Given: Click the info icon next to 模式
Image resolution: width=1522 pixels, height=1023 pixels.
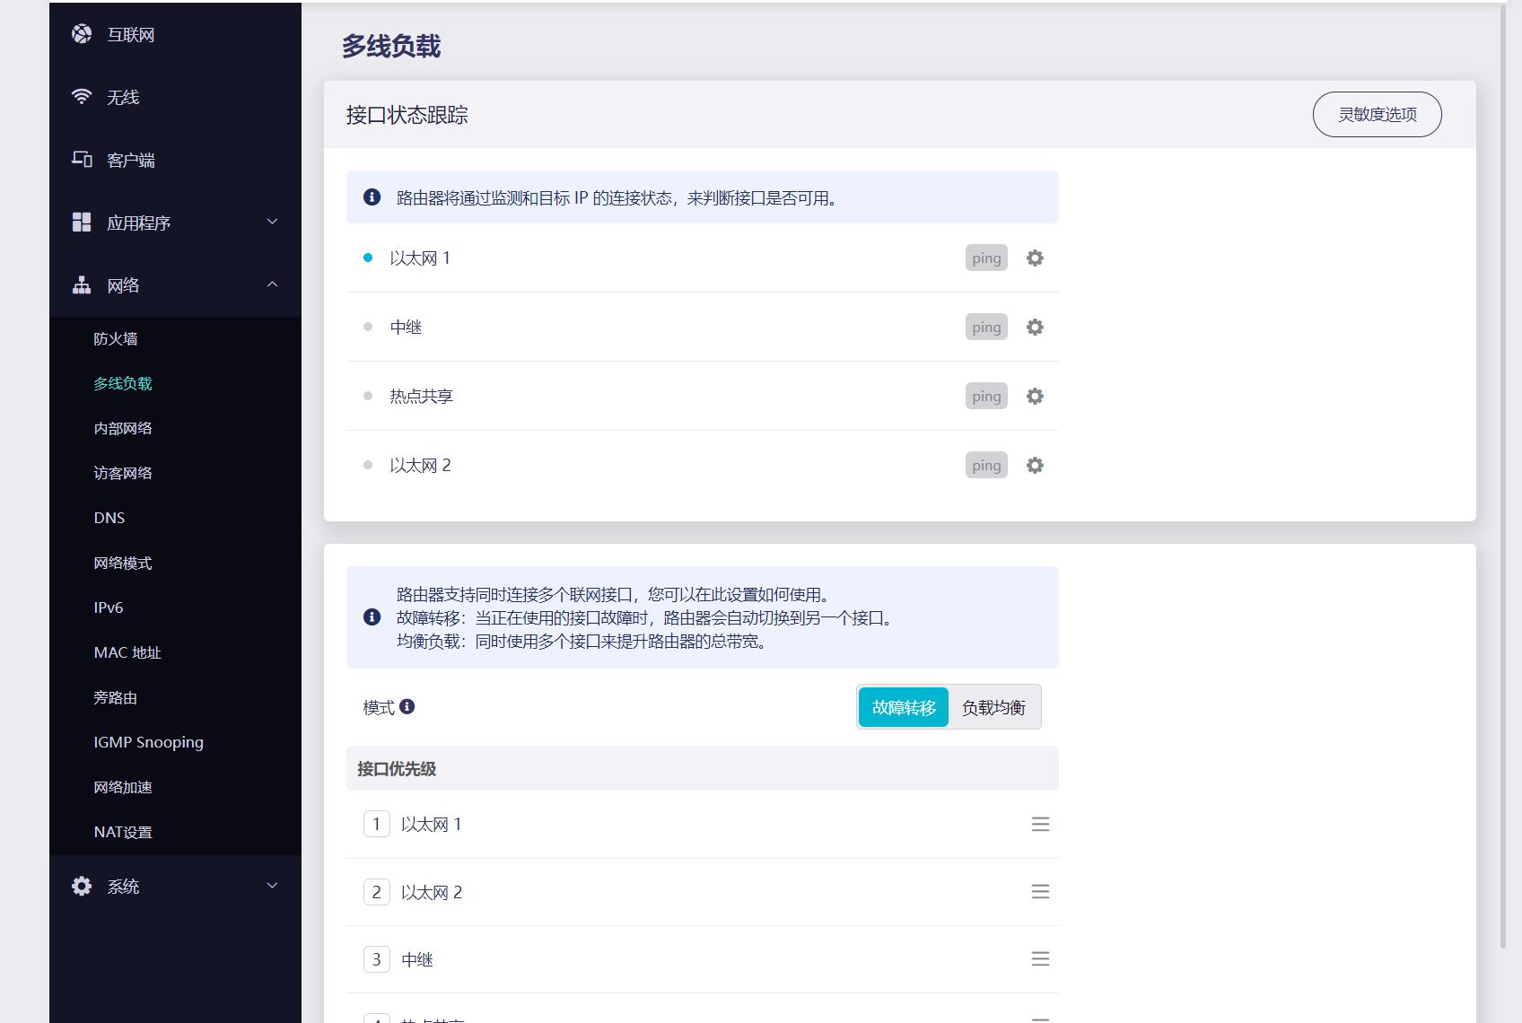Looking at the screenshot, I should point(410,707).
